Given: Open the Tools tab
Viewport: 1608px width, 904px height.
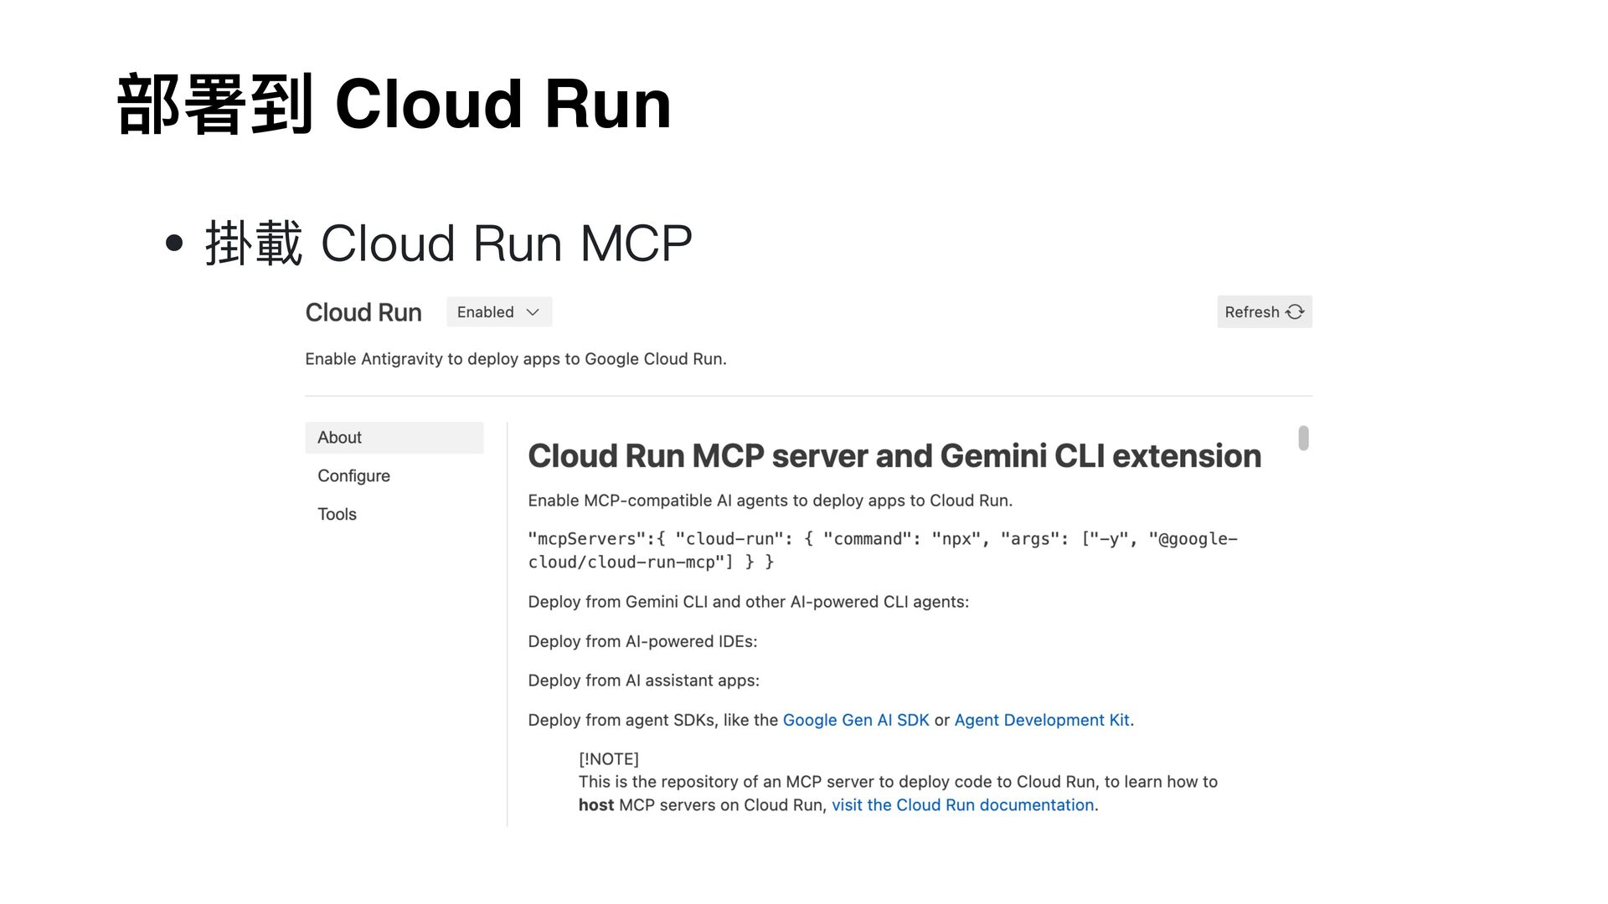Looking at the screenshot, I should pos(337,515).
